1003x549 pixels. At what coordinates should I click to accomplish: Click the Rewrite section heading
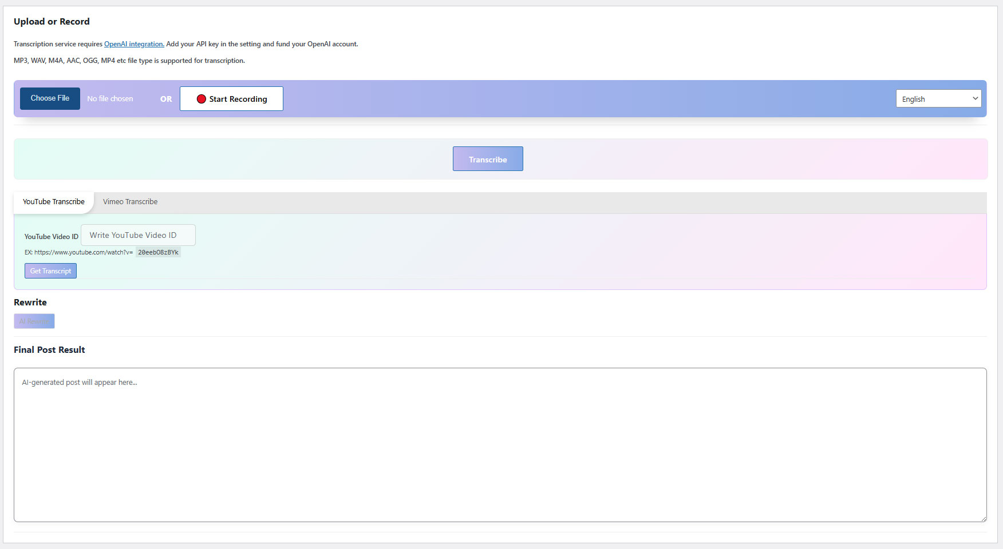30,303
